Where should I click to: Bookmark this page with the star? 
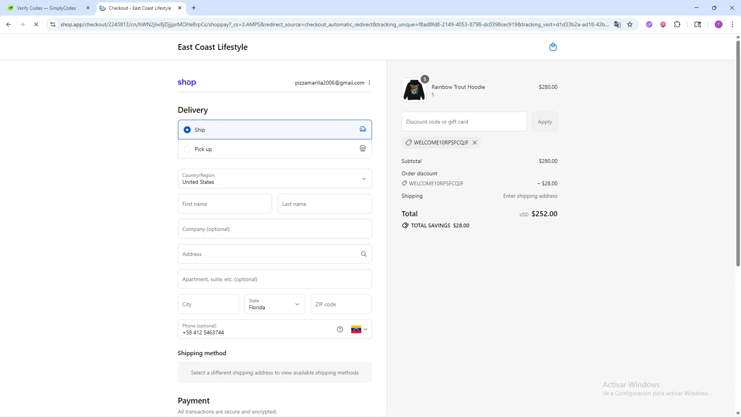pos(630,24)
